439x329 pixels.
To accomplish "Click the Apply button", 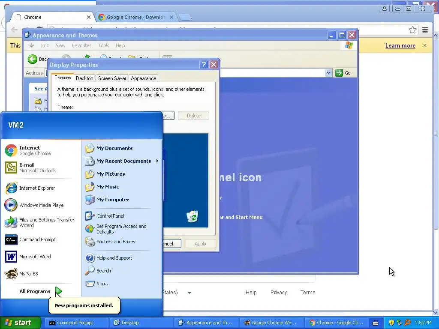I will [200, 244].
